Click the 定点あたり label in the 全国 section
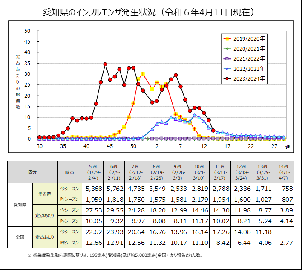This screenshot has height=270, width=302. point(45,237)
